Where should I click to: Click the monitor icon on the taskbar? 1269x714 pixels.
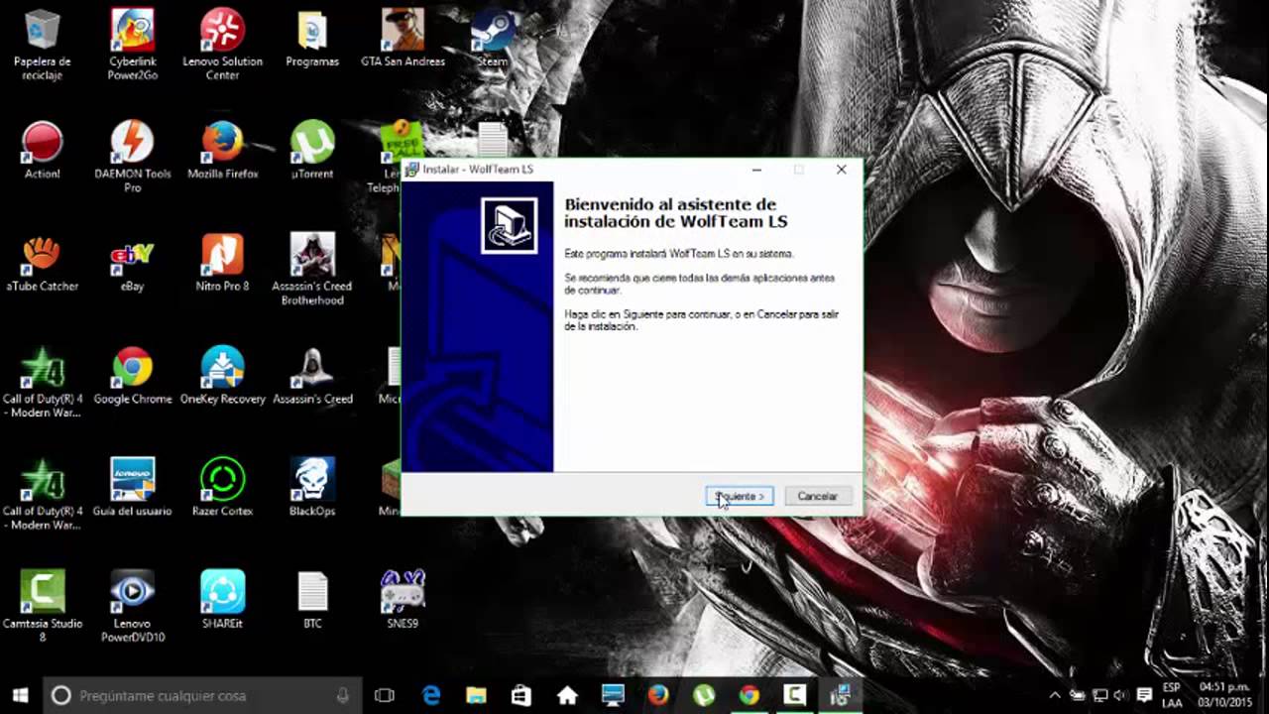coord(613,695)
